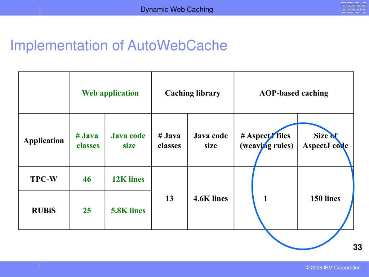
Task: Click the '13' caching library classes cell
Action: [x=169, y=198]
